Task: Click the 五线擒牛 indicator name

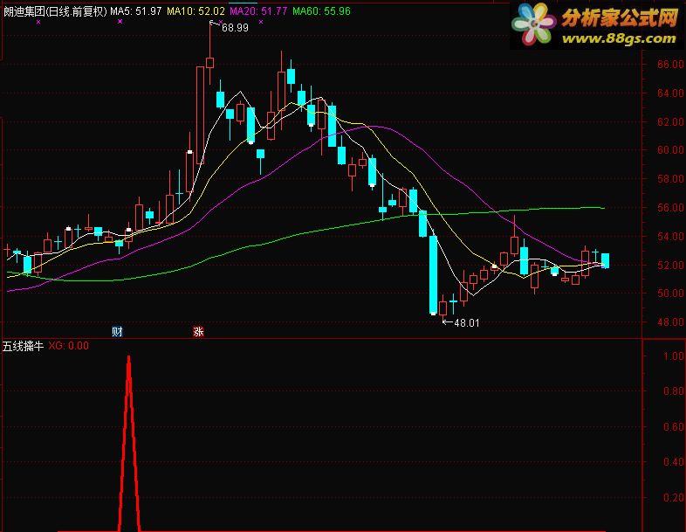Action: 23,346
